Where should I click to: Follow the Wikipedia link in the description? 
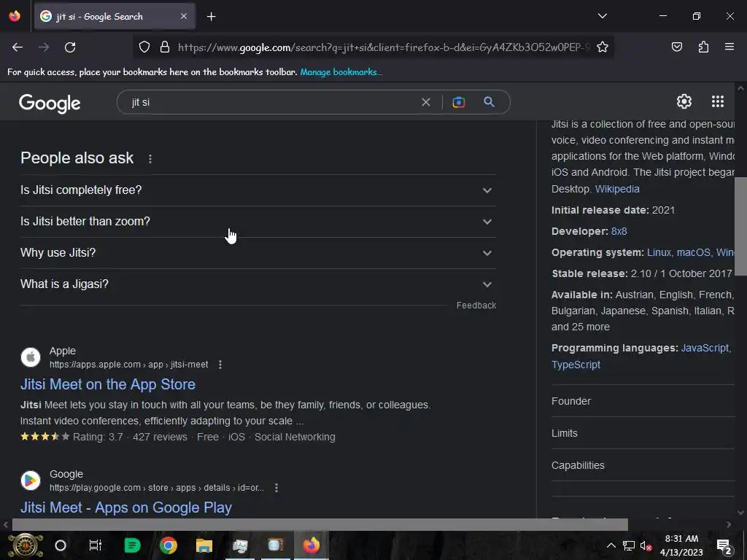pyautogui.click(x=617, y=189)
